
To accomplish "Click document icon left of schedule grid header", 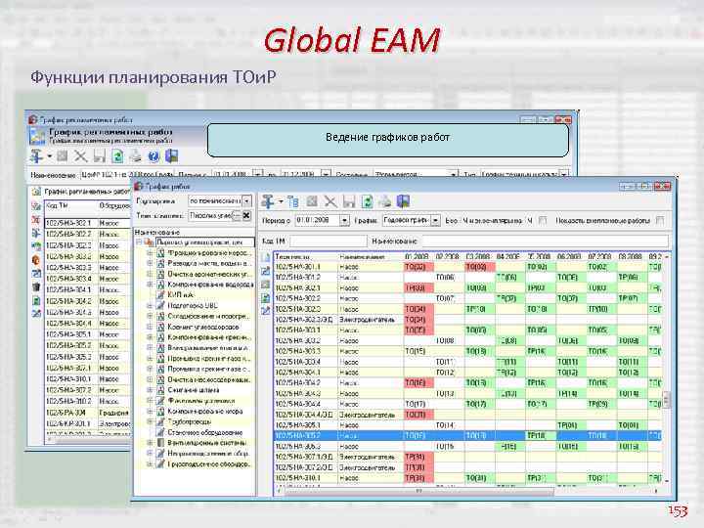I will (265, 257).
